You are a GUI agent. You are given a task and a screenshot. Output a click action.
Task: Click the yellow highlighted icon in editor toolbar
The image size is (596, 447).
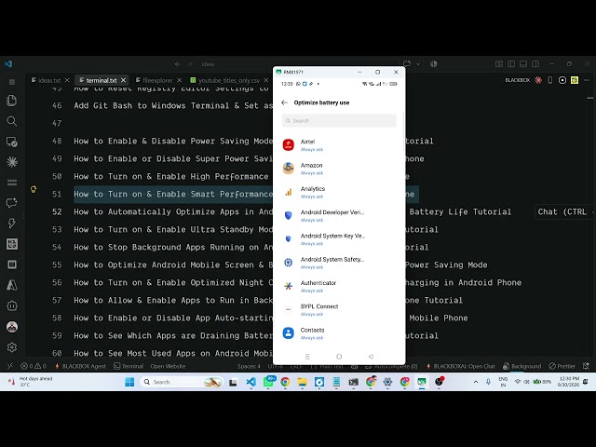575,80
